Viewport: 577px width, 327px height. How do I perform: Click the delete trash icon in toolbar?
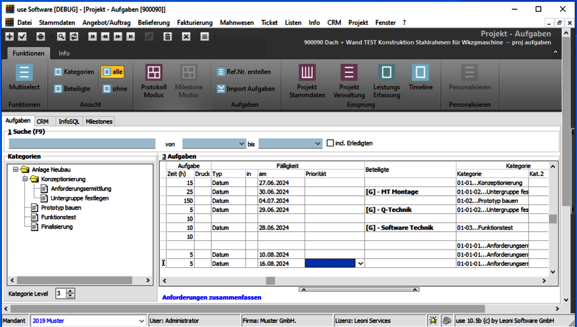tap(168, 37)
